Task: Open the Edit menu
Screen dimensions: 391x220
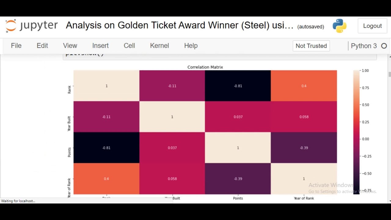Action: 42,46
